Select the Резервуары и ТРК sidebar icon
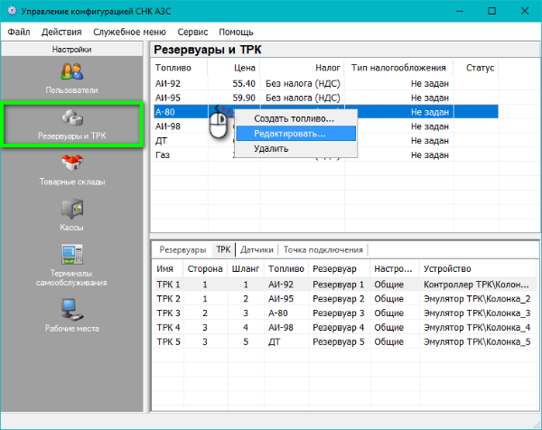This screenshot has width=542, height=430. click(x=71, y=118)
